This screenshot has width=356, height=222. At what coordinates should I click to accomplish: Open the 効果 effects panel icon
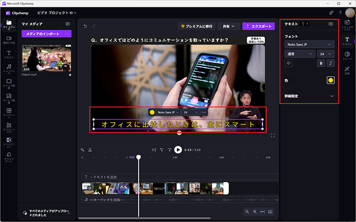pos(347,70)
